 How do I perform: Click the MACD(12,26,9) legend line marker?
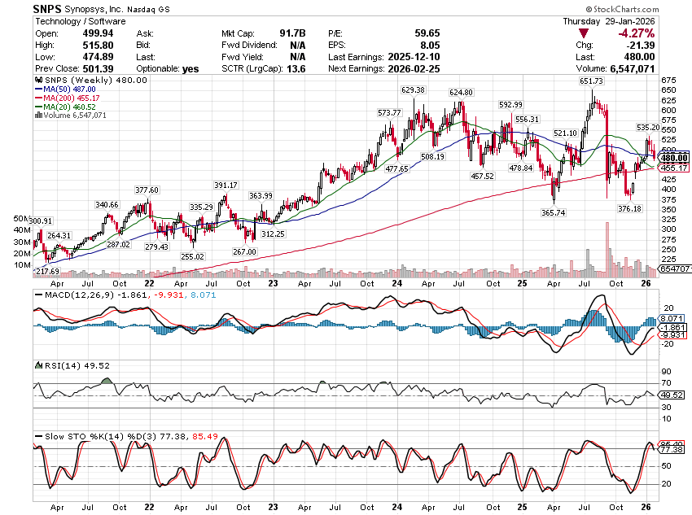[x=37, y=293]
